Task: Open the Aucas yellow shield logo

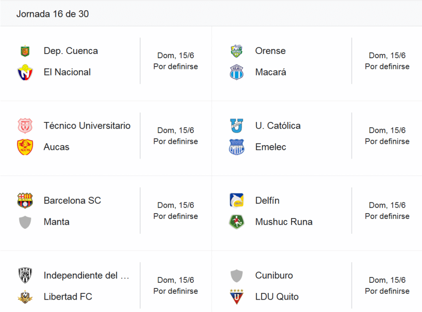Action: click(x=25, y=147)
